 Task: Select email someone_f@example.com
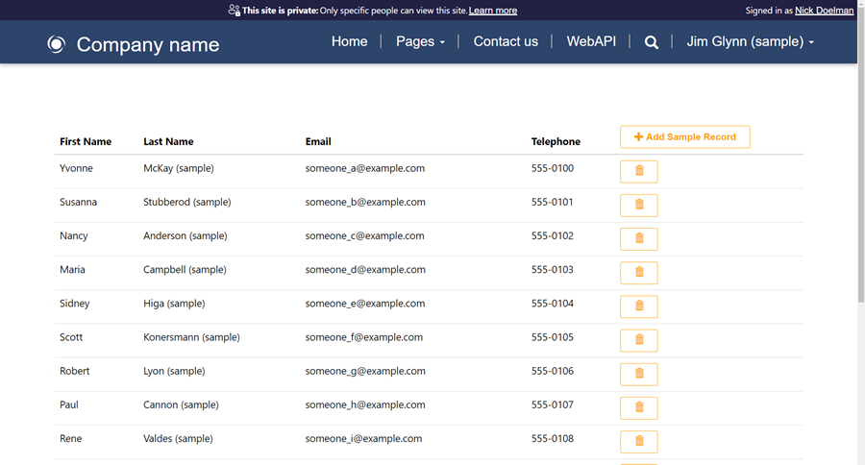[364, 337]
